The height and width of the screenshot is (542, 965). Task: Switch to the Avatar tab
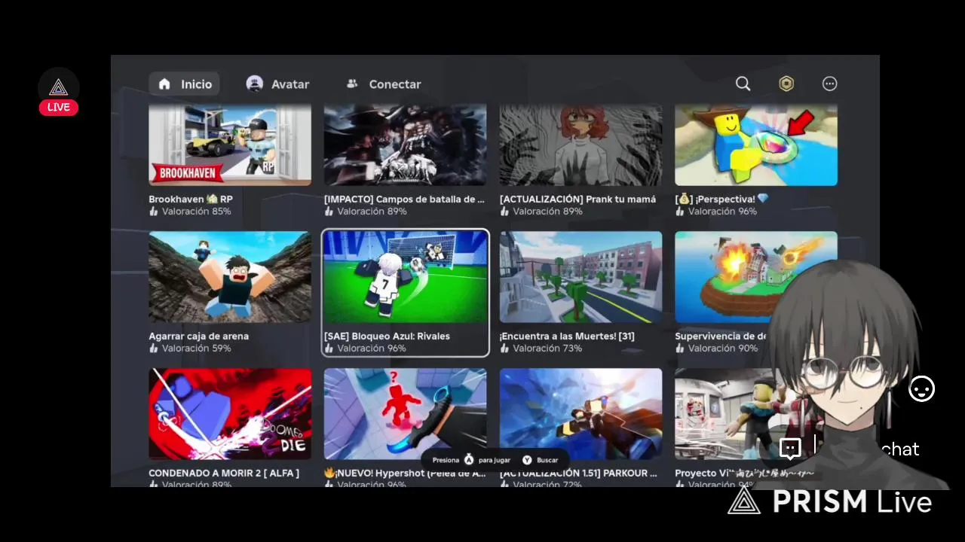[x=277, y=84]
